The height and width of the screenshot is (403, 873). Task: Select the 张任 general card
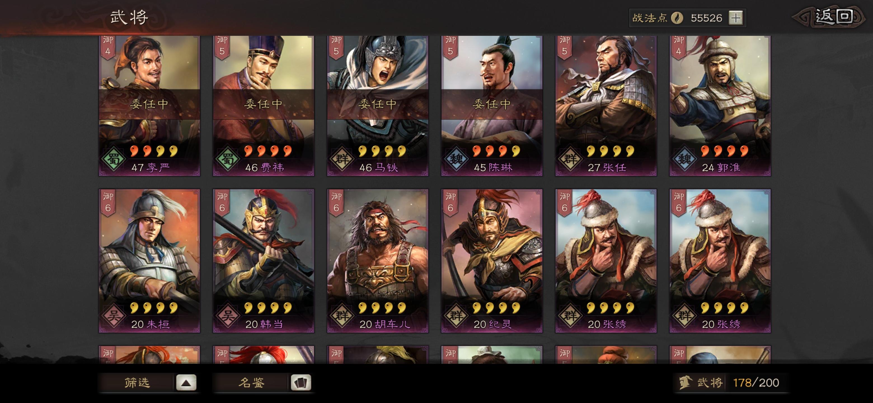click(x=606, y=106)
